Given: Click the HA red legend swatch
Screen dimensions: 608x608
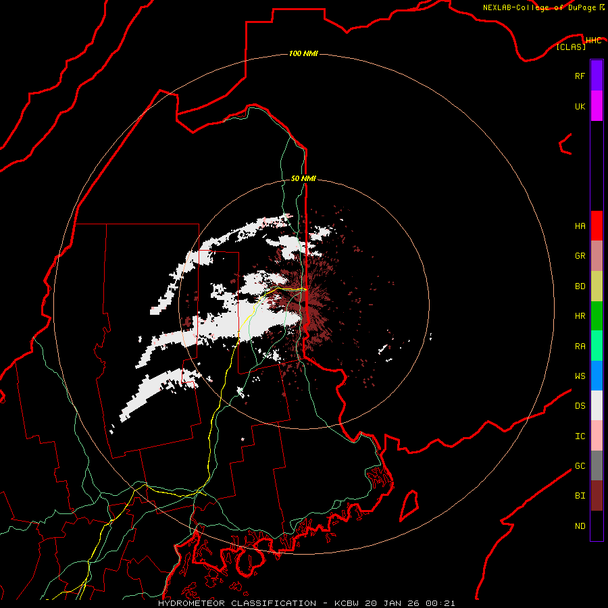Looking at the screenshot, I should [597, 226].
